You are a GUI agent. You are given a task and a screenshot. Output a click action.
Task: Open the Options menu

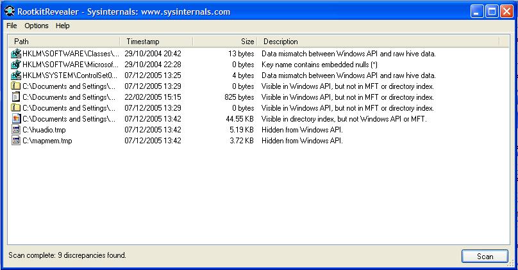[37, 26]
